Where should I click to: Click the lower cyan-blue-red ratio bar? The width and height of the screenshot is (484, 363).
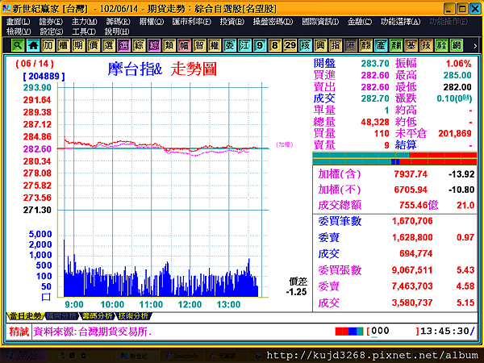pos(394,161)
